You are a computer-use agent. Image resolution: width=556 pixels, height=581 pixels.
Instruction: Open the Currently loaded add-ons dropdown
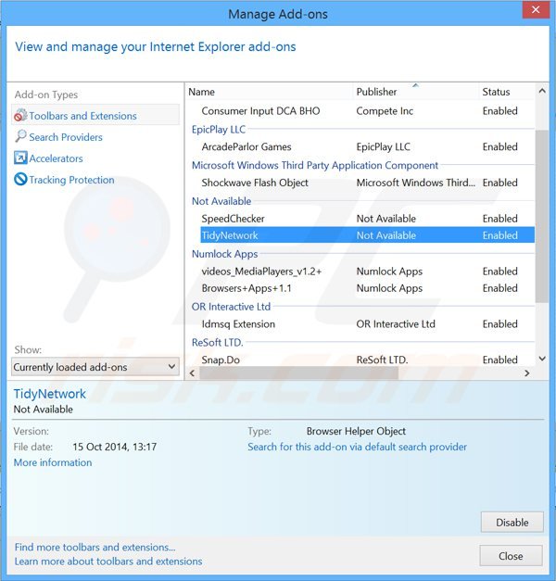click(x=95, y=367)
